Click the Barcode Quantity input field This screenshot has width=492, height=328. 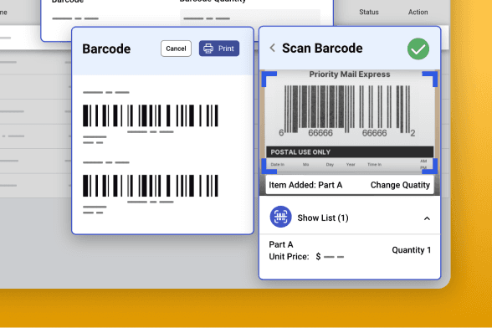coord(250,18)
